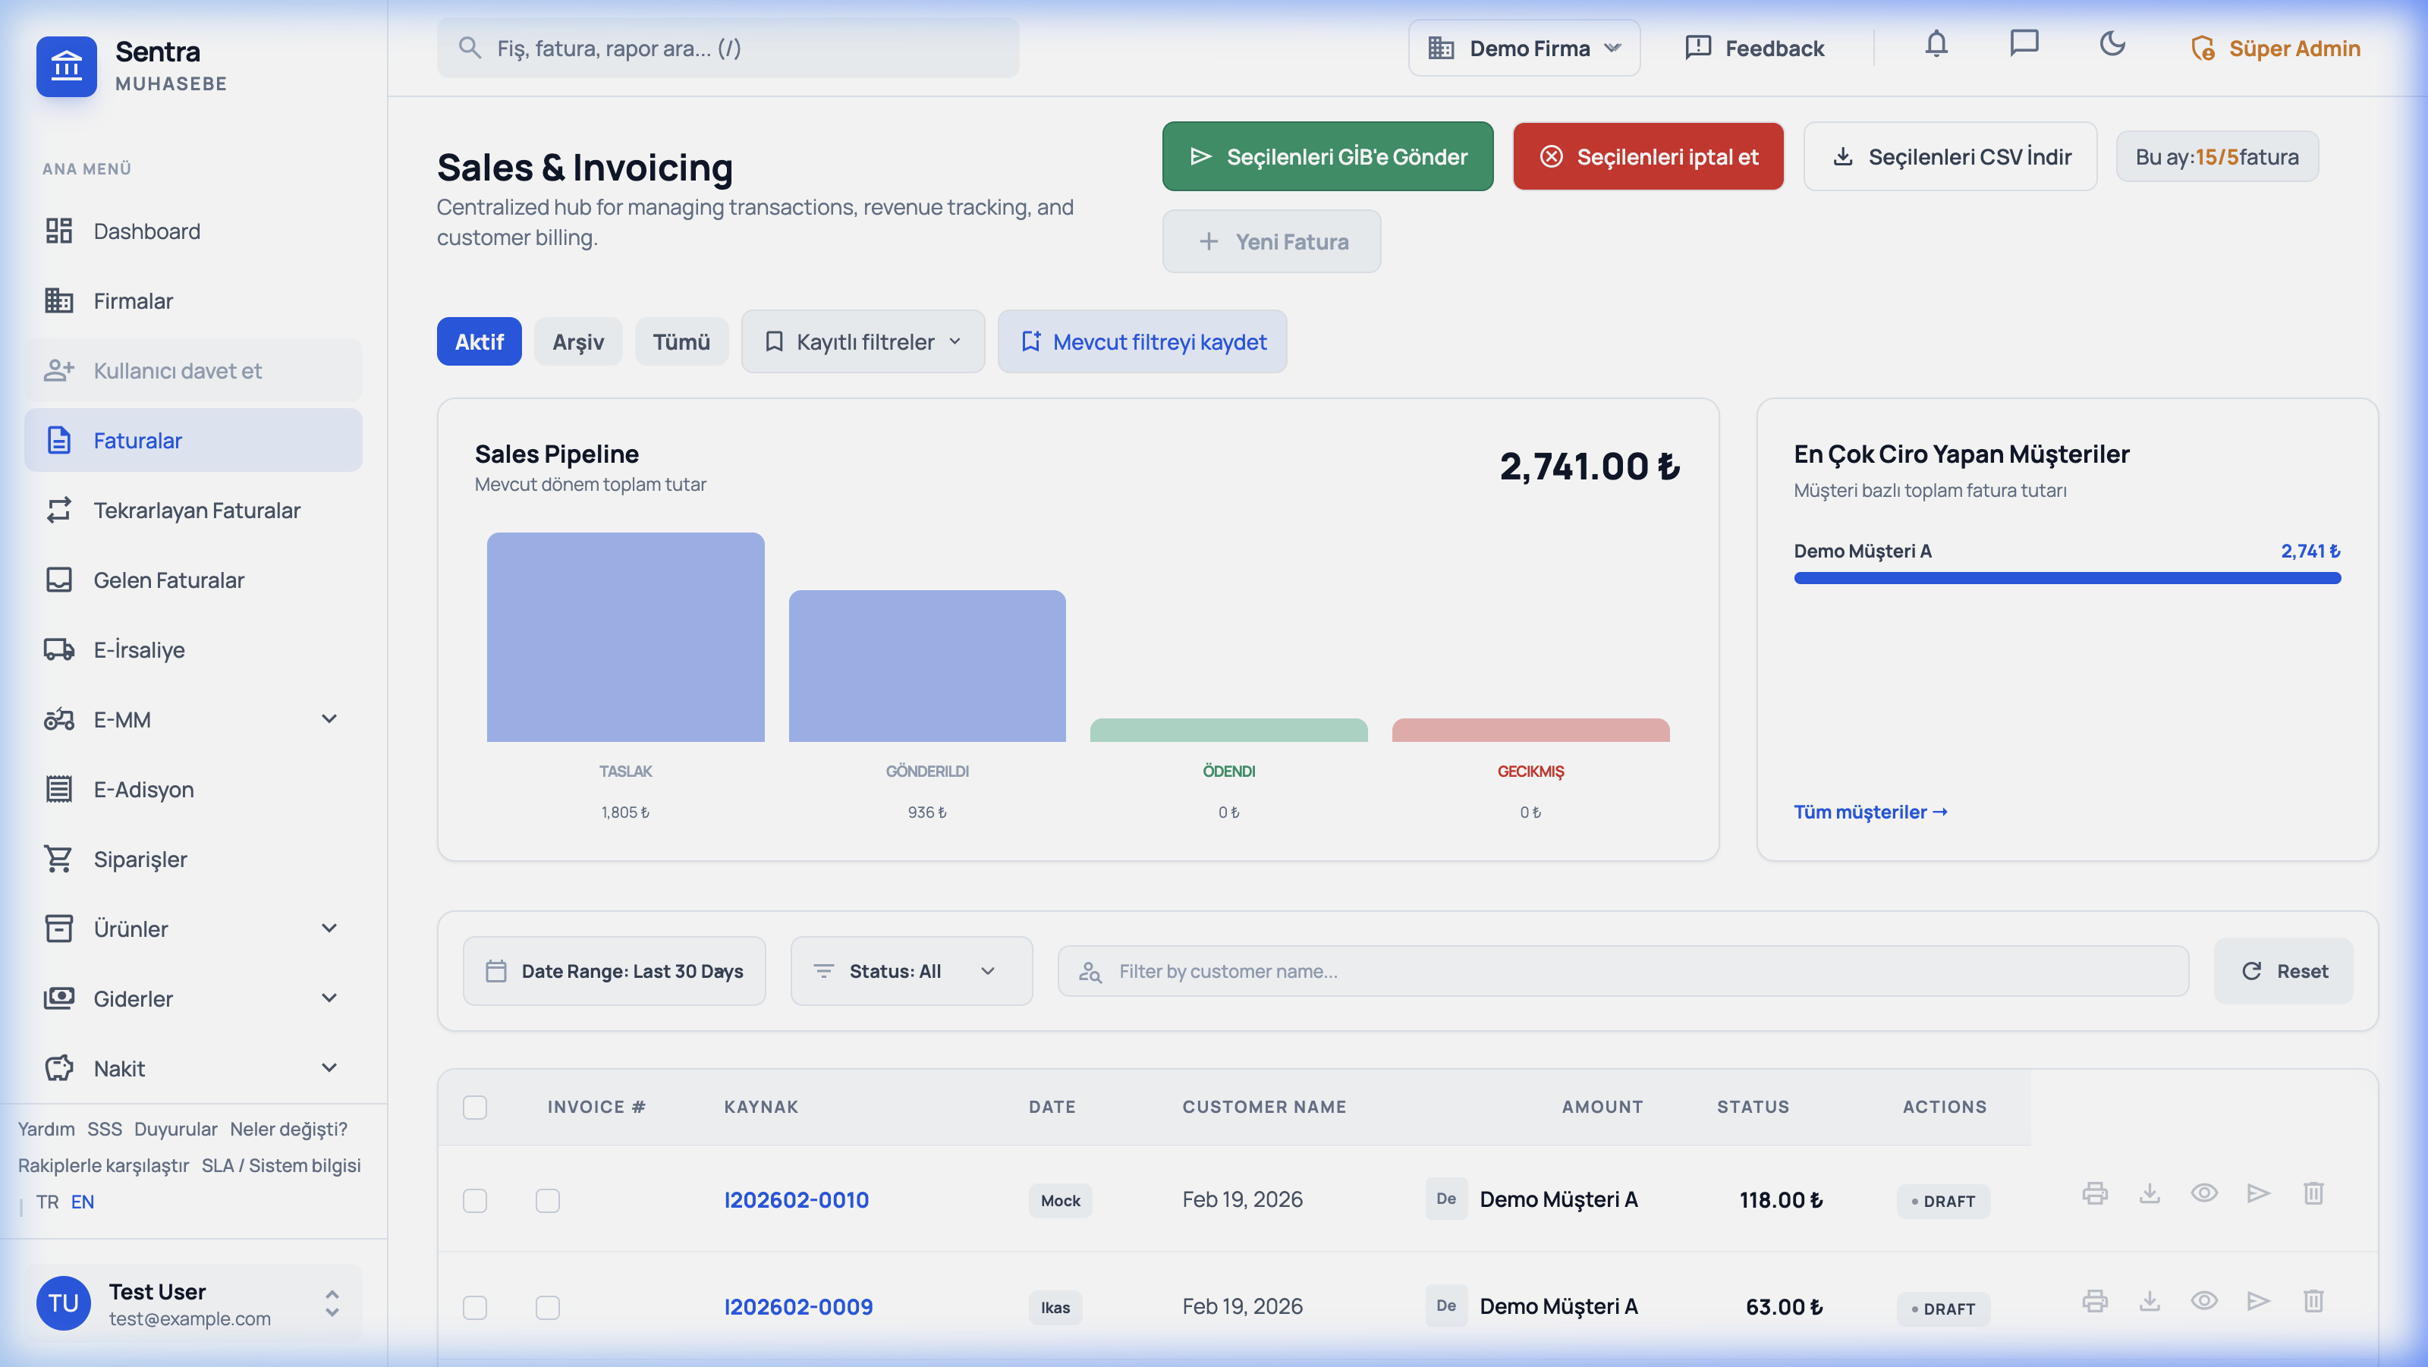Click the notification bell icon

(1936, 44)
